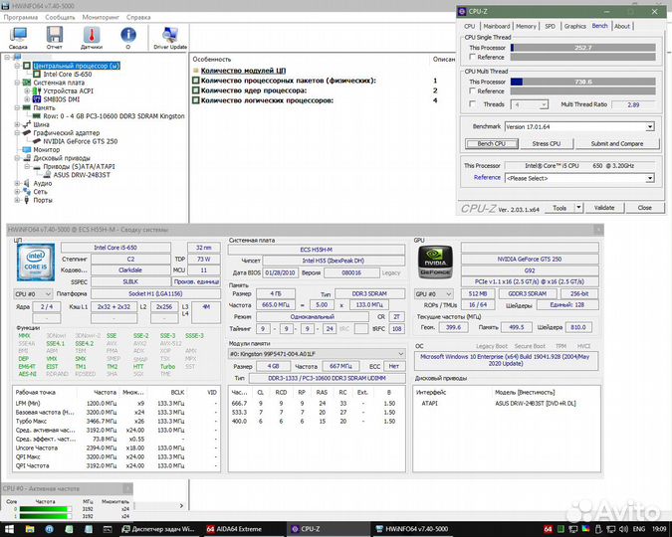Switch to Диспетчер задач in taskbar
Image resolution: width=672 pixels, height=537 pixels.
[157, 529]
